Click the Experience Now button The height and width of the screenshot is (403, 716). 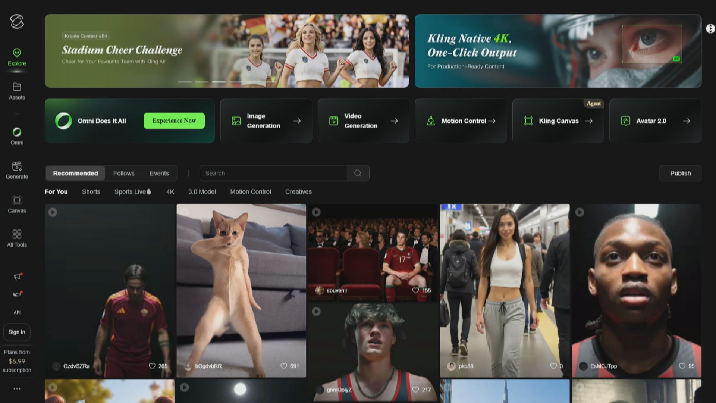[x=174, y=121]
